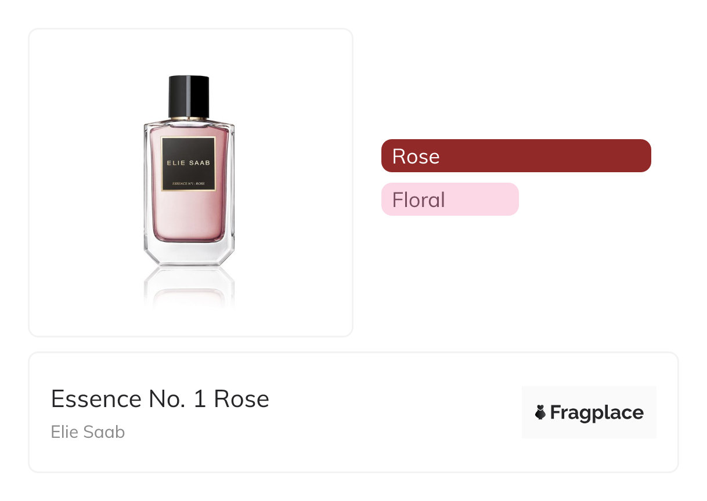Click the white "Rose" accord text
707x501 pixels.
click(416, 157)
